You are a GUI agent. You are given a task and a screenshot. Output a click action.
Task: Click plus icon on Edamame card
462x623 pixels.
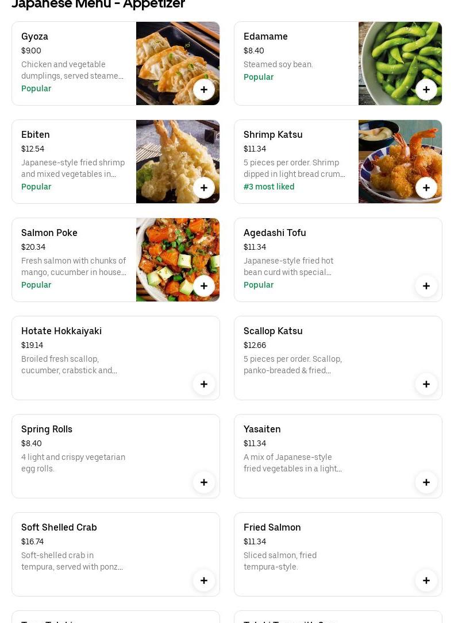tap(426, 90)
